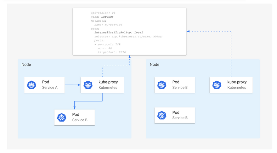The height and width of the screenshot is (153, 277).
Task: Click the 'kube-proxy' text next to the Service A pod
Action: (108, 82)
